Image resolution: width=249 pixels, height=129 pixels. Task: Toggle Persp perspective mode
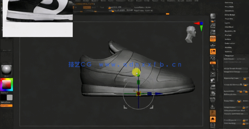(213, 39)
